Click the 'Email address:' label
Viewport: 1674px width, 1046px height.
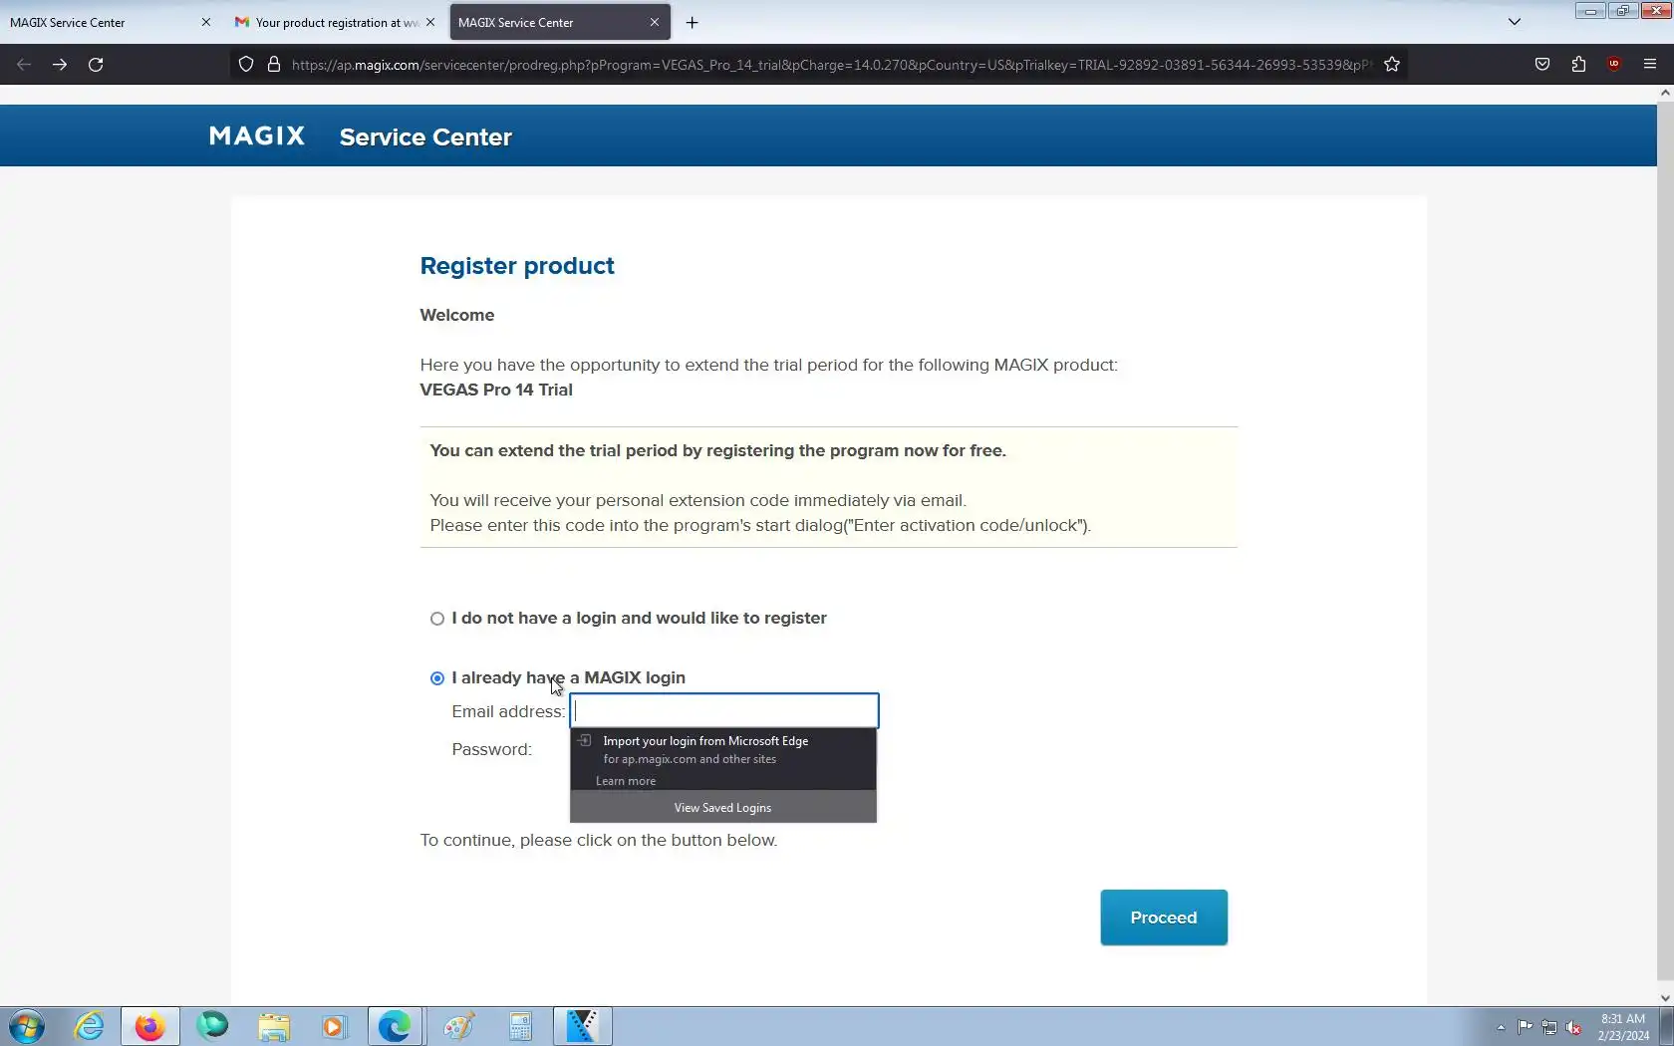(x=508, y=711)
